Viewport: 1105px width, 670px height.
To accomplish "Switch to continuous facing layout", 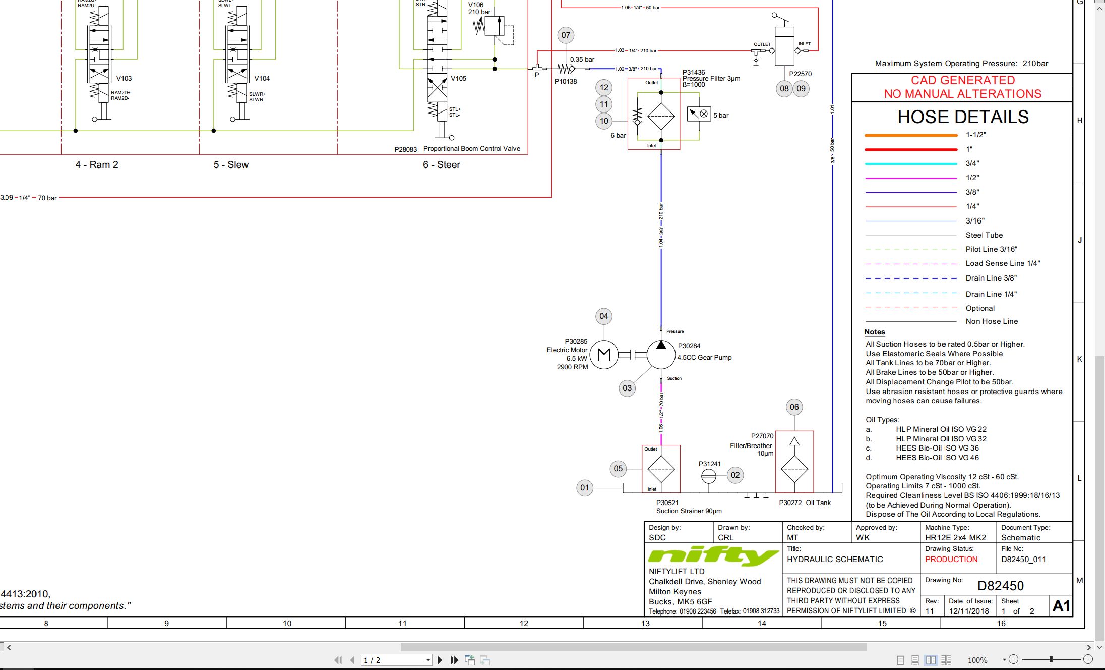I will (x=946, y=660).
